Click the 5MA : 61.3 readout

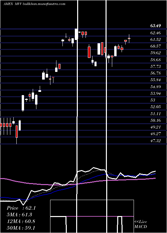(x=19, y=215)
